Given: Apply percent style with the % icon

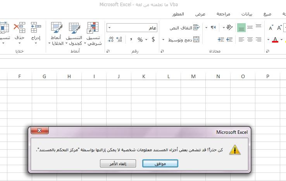Looking at the screenshot, I should pos(140,39).
